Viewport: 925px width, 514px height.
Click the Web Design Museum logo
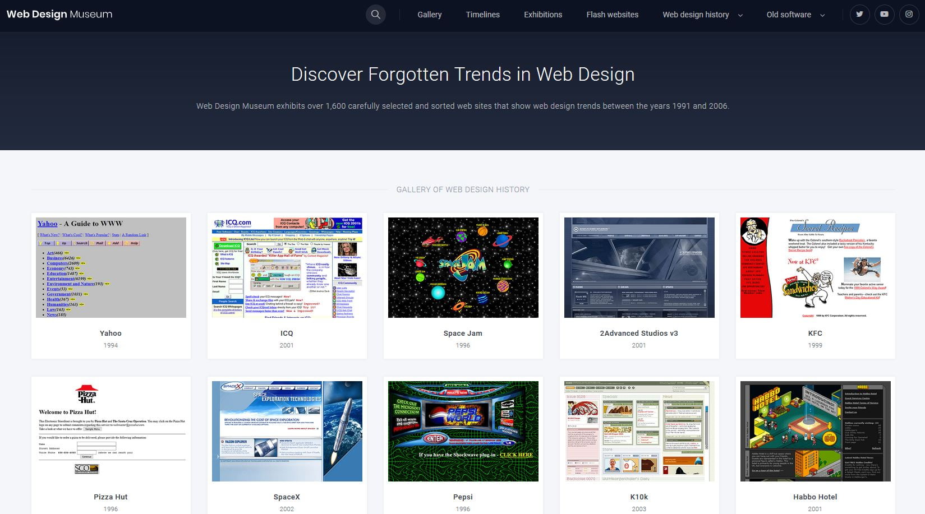point(59,14)
